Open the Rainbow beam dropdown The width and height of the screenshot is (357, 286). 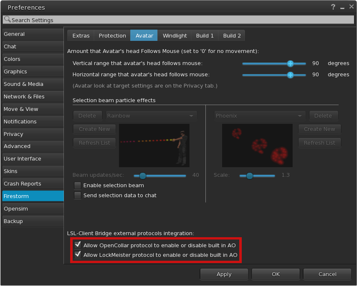point(151,116)
